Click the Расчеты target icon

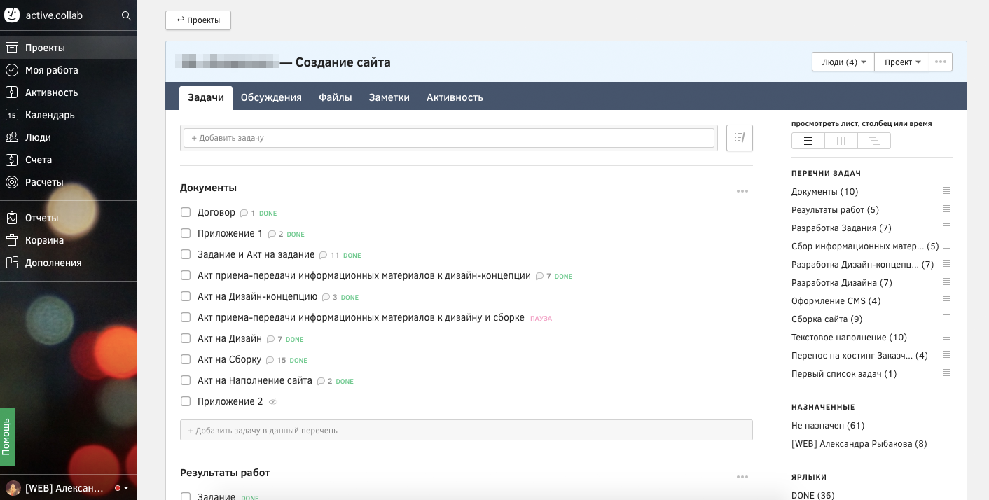(x=11, y=182)
